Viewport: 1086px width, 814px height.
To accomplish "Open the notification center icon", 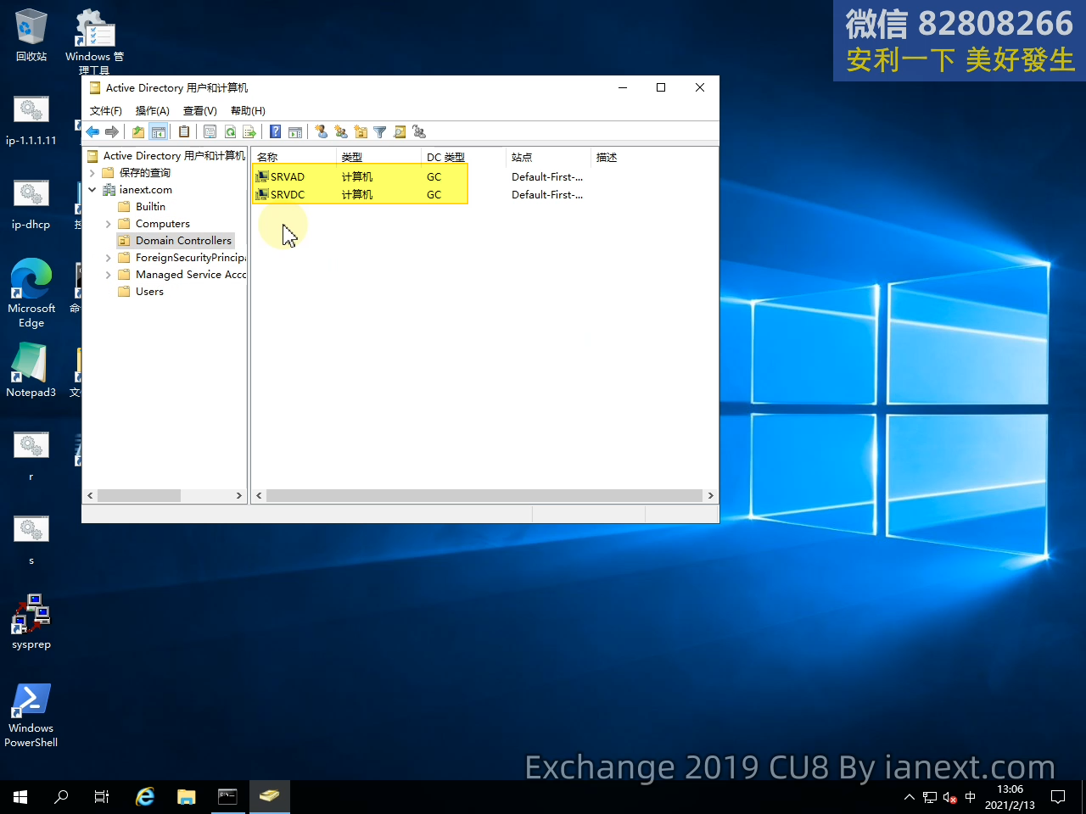I will [x=1058, y=797].
